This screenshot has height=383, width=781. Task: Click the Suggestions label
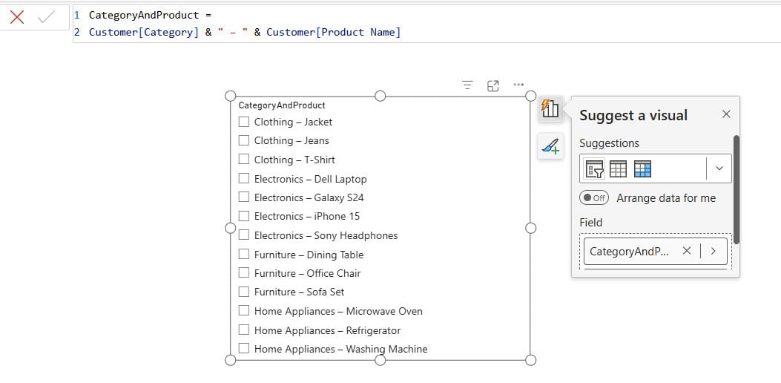pos(609,143)
